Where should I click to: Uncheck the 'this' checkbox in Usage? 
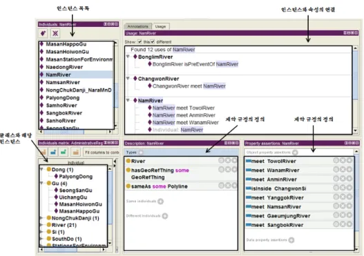[x=140, y=41]
